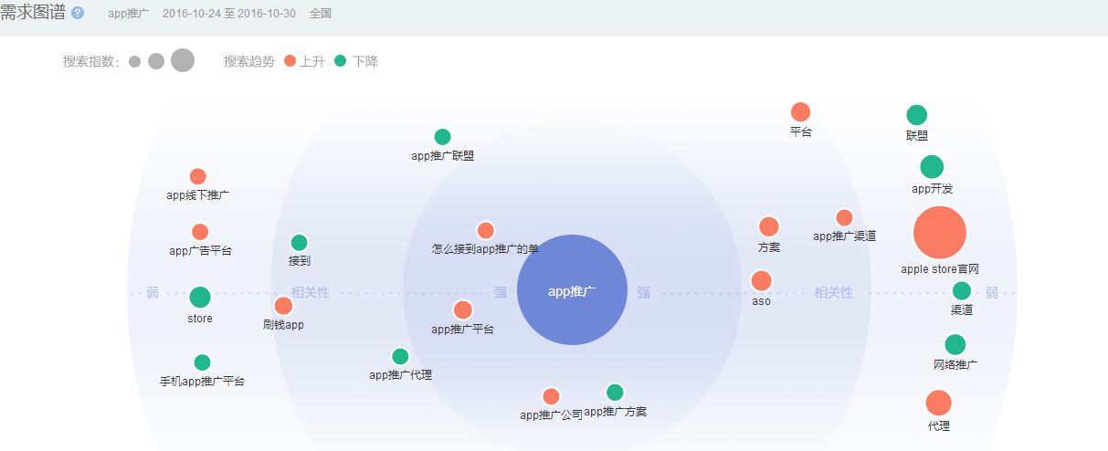This screenshot has width=1108, height=451.
Task: Select the apple store官网 bubble
Action: [939, 234]
